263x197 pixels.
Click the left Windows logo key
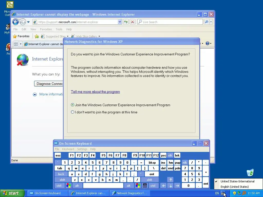[x=68, y=186]
